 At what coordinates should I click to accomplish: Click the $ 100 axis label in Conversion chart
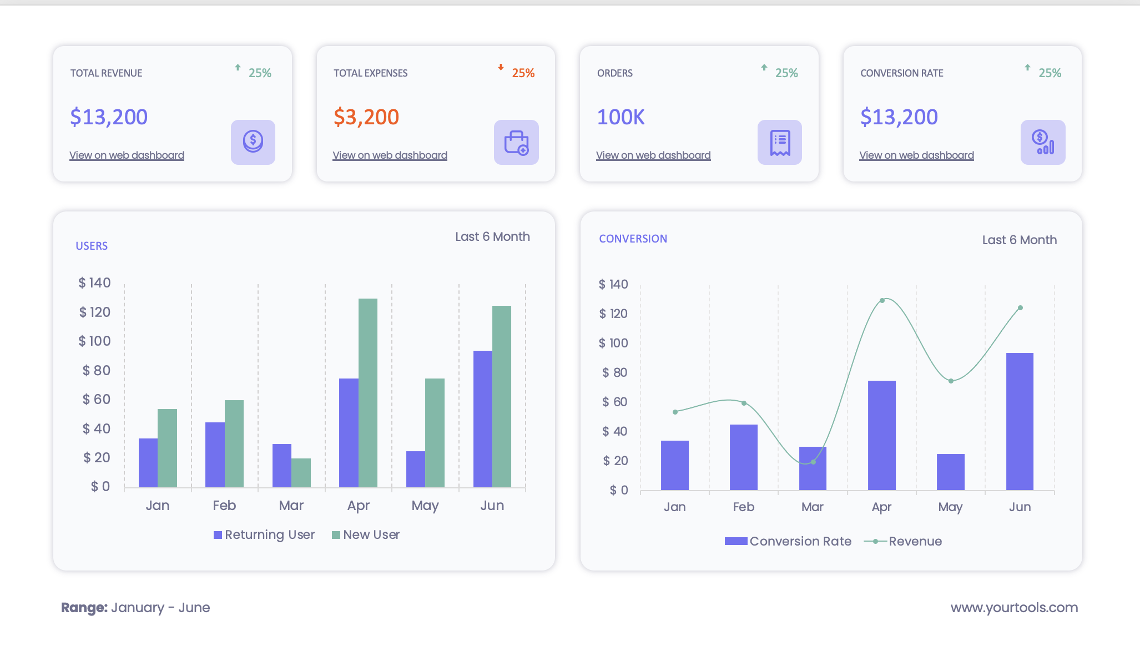click(613, 343)
